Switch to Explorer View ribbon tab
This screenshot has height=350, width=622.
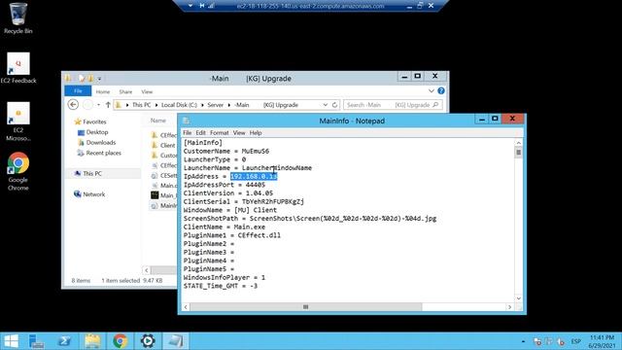(147, 91)
